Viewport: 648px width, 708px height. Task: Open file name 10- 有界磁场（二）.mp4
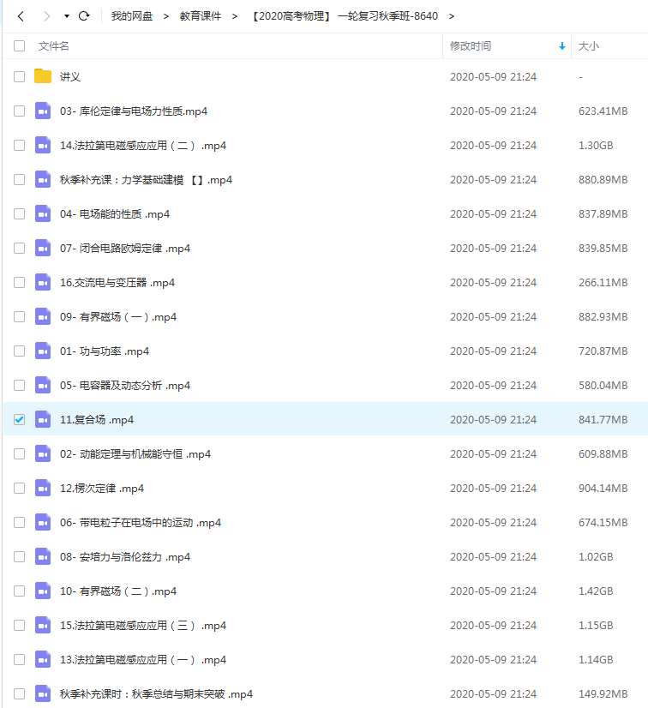click(x=118, y=591)
